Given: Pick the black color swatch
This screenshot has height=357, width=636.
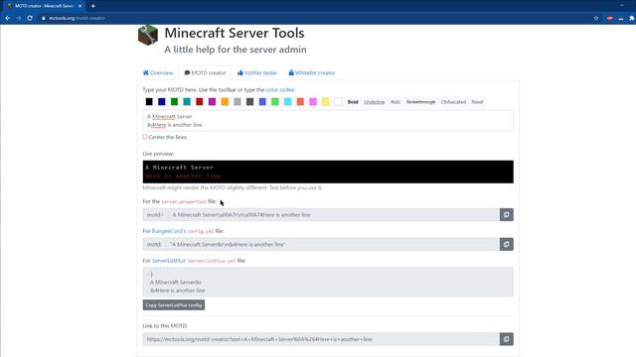Looking at the screenshot, I should click(149, 102).
